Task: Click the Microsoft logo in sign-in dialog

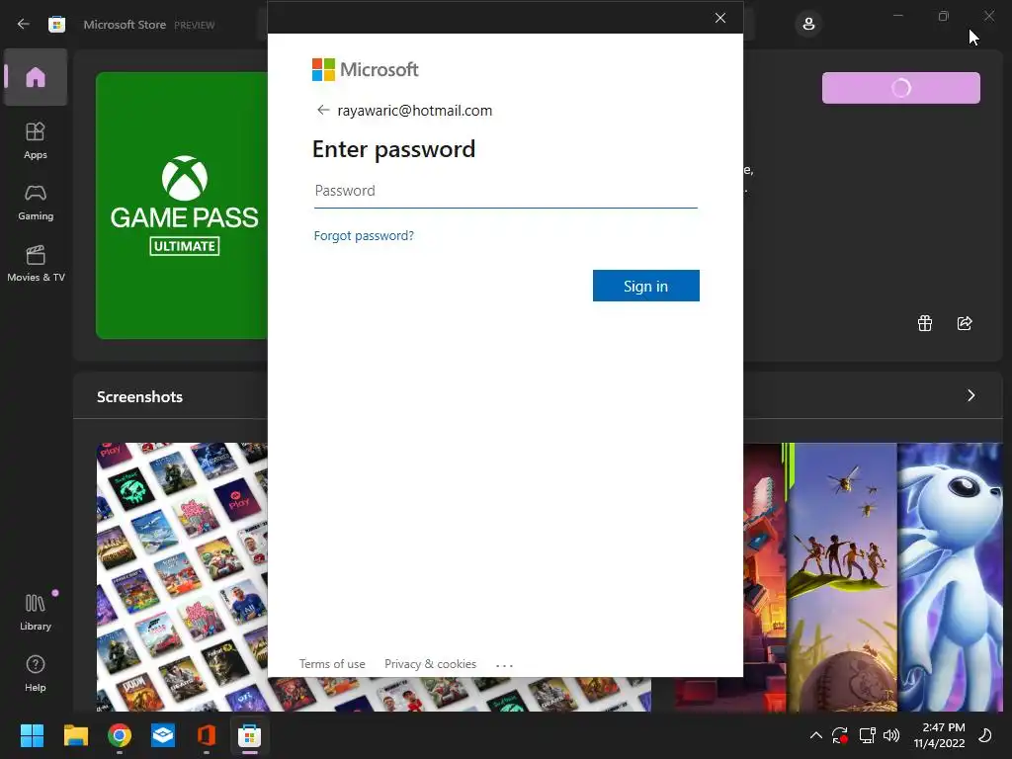Action: pyautogui.click(x=365, y=70)
